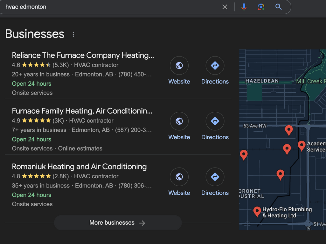Click Open 24 hours under Romaniuk

click(x=31, y=195)
